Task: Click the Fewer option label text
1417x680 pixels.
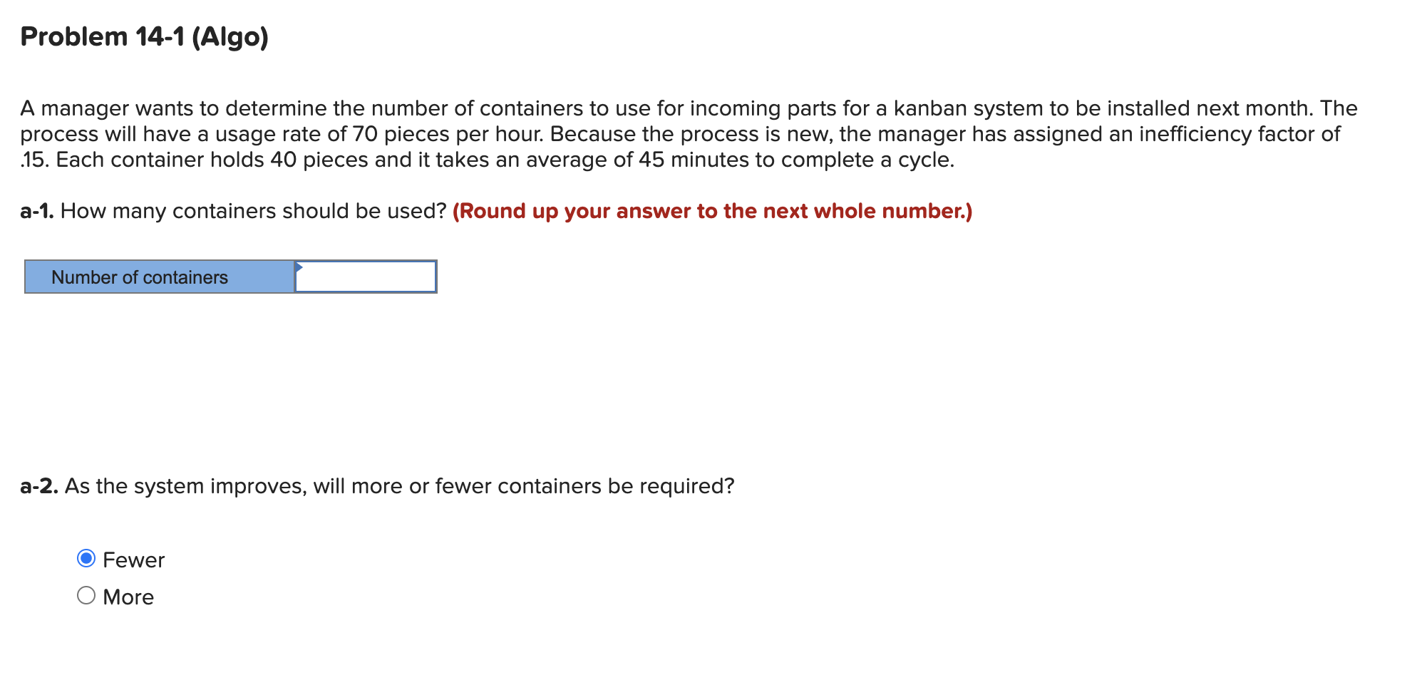Action: pos(133,560)
